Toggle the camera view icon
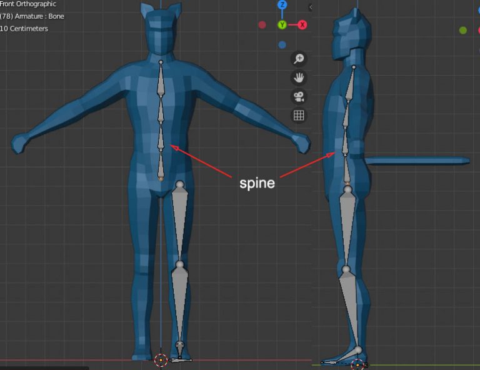This screenshot has width=480, height=370. click(299, 97)
